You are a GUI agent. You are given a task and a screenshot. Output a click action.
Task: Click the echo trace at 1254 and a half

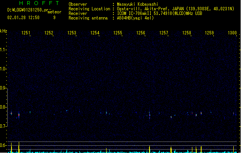coord(106,113)
